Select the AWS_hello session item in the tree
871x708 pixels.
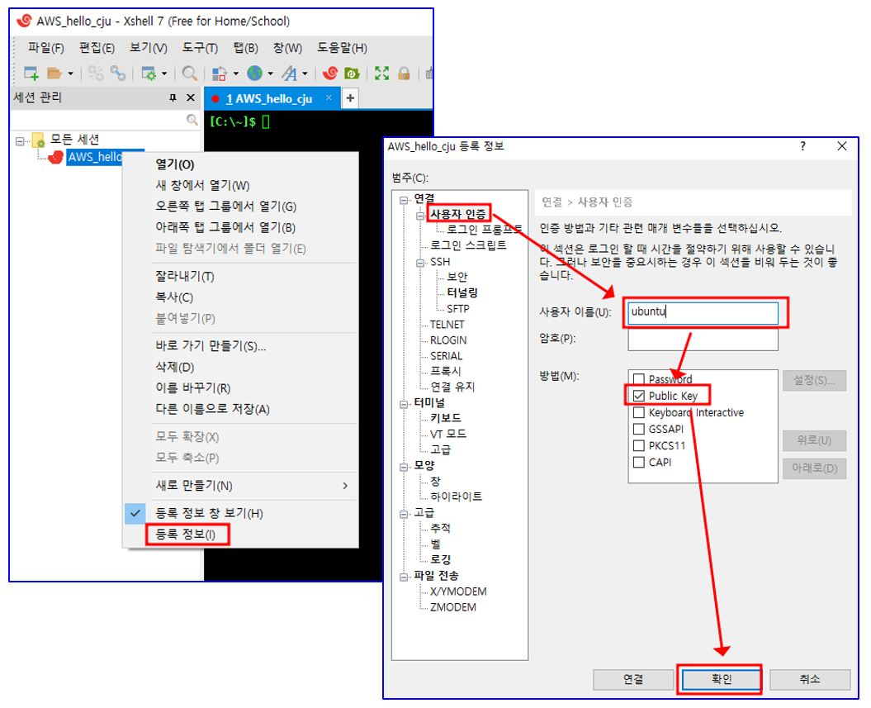(x=94, y=157)
